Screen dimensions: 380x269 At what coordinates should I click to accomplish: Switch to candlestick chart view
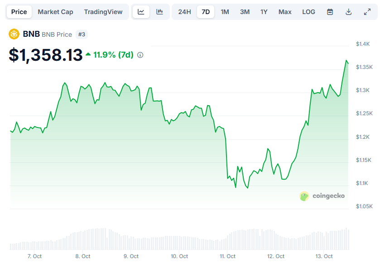coord(159,12)
